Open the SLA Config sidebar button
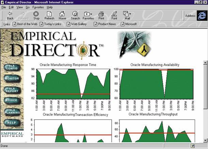Viewport: 208px width, 149px height. click(x=12, y=67)
